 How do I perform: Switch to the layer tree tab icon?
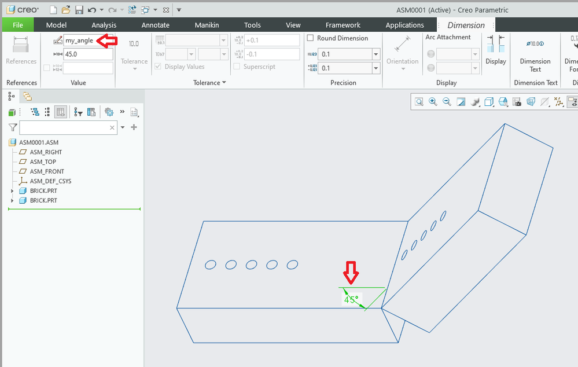[27, 97]
